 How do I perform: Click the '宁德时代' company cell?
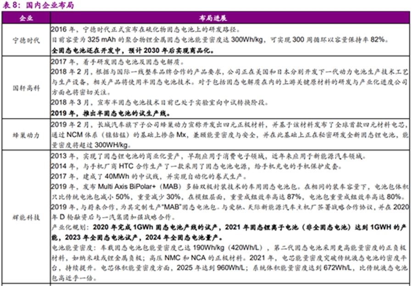click(x=26, y=40)
